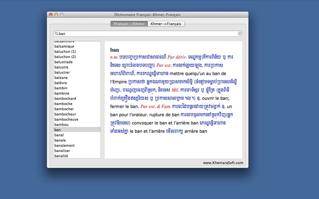319x199 pixels.
Task: Select 'banal' in the word list
Action: (77, 135)
